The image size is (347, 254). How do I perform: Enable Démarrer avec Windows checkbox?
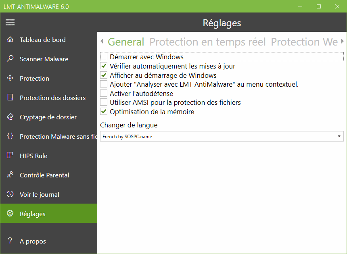pyautogui.click(x=104, y=56)
